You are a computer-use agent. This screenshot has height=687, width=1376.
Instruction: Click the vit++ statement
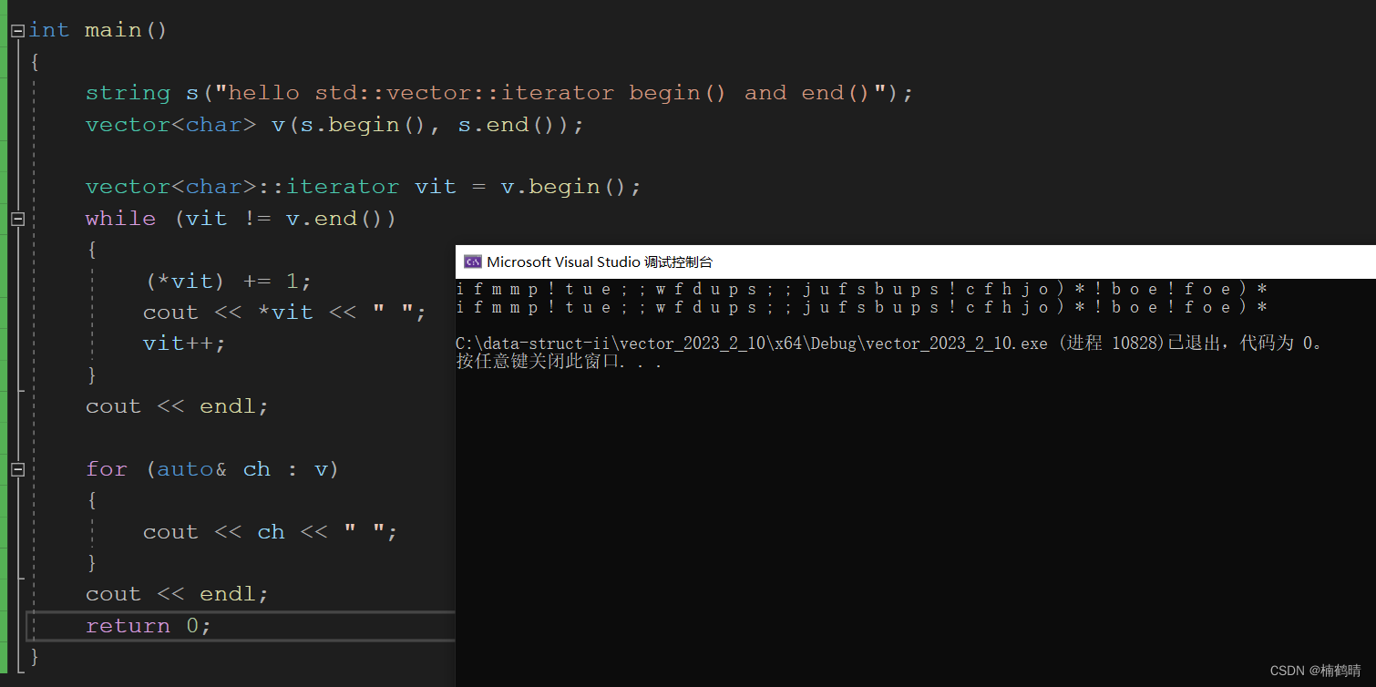pos(184,343)
